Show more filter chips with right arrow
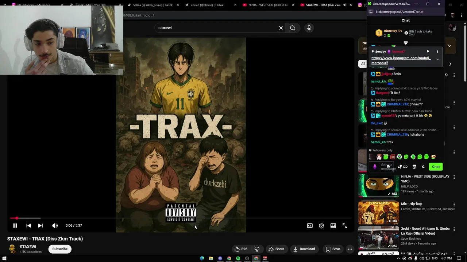 [450, 64]
